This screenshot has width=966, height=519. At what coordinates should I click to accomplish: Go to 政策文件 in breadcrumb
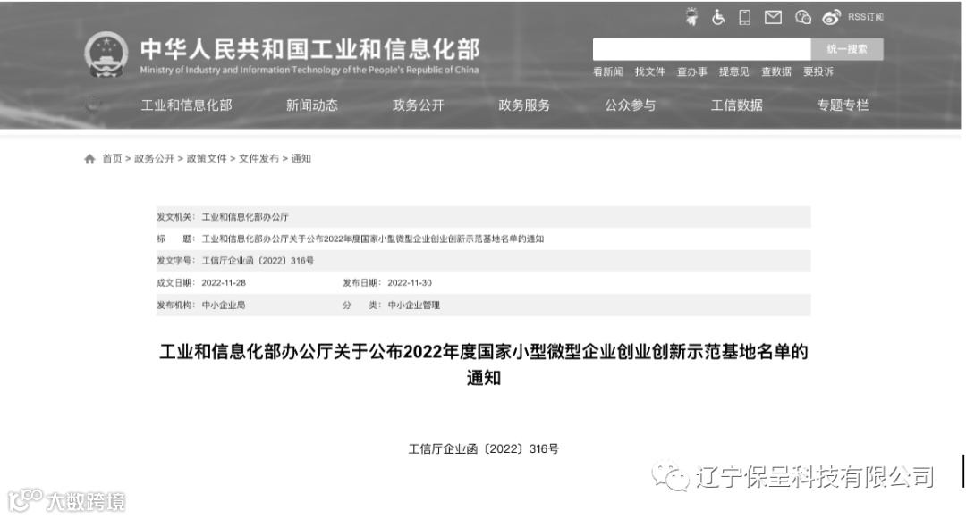207,159
